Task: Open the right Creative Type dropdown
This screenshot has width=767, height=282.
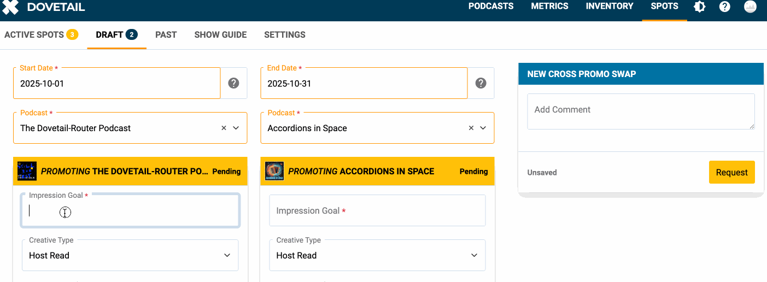Action: point(377,255)
